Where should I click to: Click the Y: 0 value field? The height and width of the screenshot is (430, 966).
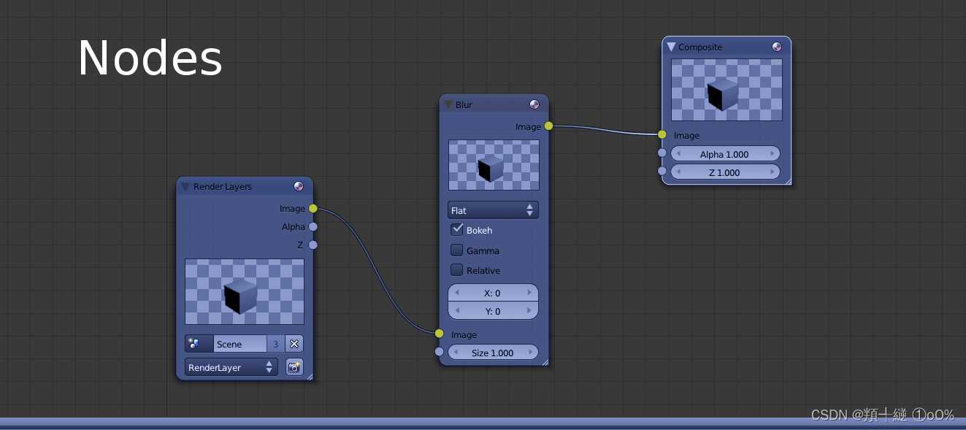point(493,311)
